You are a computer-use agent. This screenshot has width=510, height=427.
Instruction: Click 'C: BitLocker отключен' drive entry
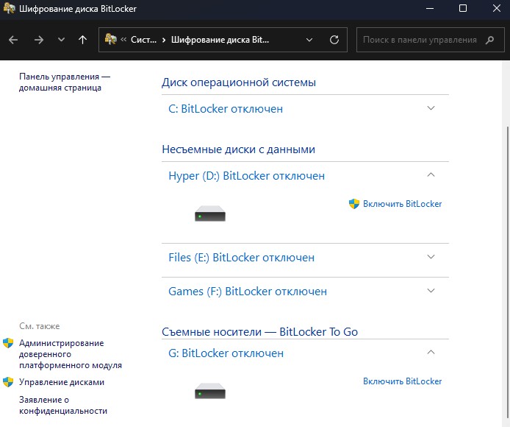[x=226, y=108]
